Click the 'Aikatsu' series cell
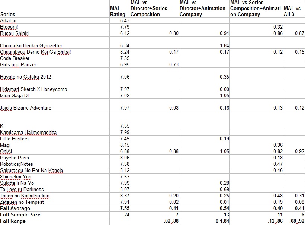305x225 pixels. coord(55,20)
